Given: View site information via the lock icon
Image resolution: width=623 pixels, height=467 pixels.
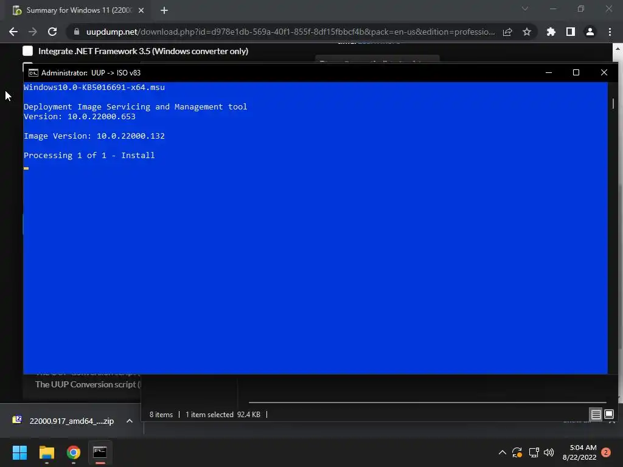Looking at the screenshot, I should [77, 32].
